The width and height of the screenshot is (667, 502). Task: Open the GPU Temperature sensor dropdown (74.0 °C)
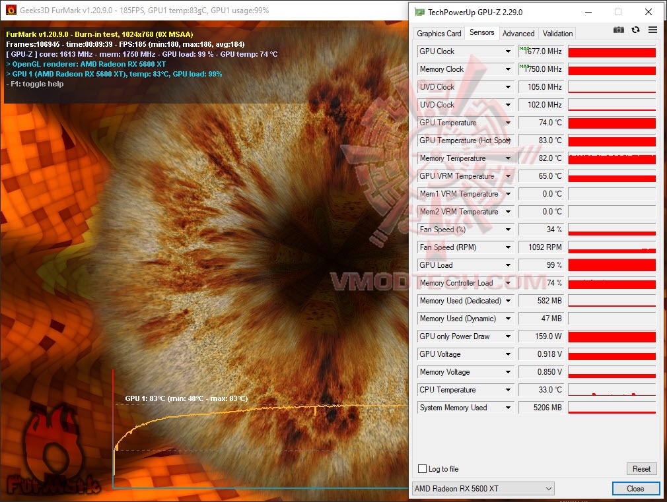pos(508,123)
